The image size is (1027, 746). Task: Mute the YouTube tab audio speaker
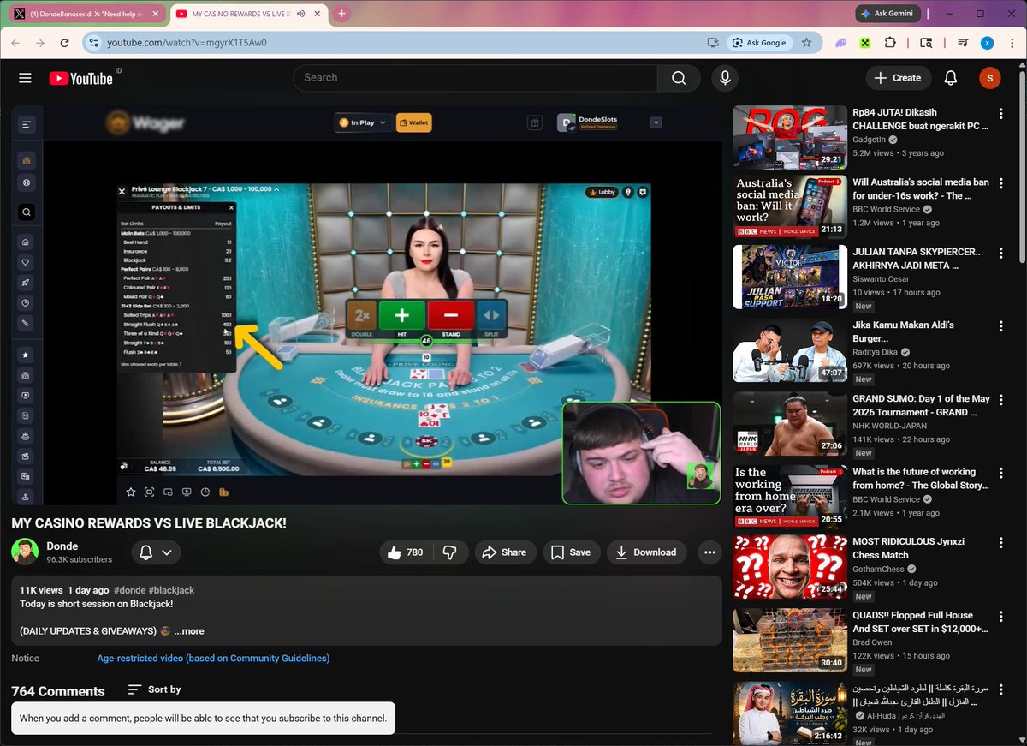(x=301, y=14)
